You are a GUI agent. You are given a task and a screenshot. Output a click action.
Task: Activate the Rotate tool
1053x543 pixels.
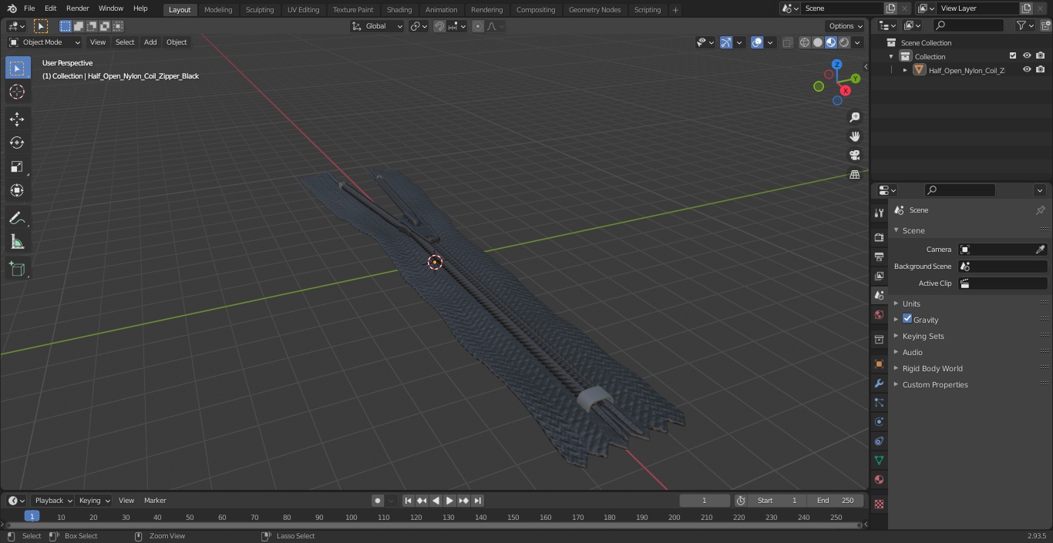[x=17, y=142]
